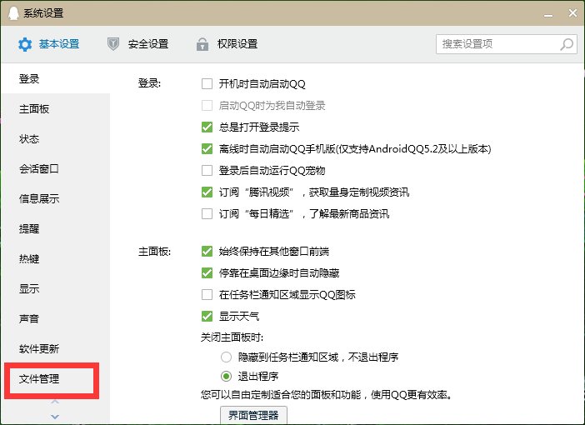The width and height of the screenshot is (585, 425).
Task: Click the gear icon for 基本设置
Action: tap(25, 44)
